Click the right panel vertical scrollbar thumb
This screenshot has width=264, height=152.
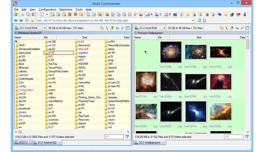coord(248,44)
